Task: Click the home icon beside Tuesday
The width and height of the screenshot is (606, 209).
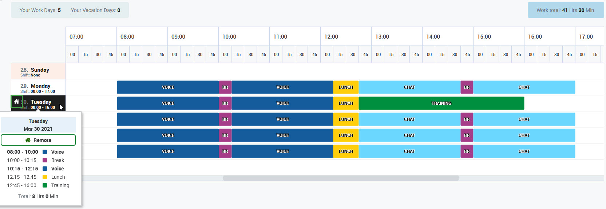Action: coord(16,102)
